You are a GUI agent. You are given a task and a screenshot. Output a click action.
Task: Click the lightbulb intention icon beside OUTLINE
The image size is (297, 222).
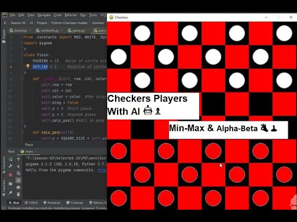(28, 66)
